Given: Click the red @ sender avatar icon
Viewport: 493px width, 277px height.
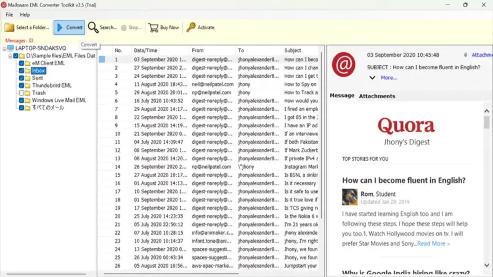Looking at the screenshot, I should coord(344,64).
